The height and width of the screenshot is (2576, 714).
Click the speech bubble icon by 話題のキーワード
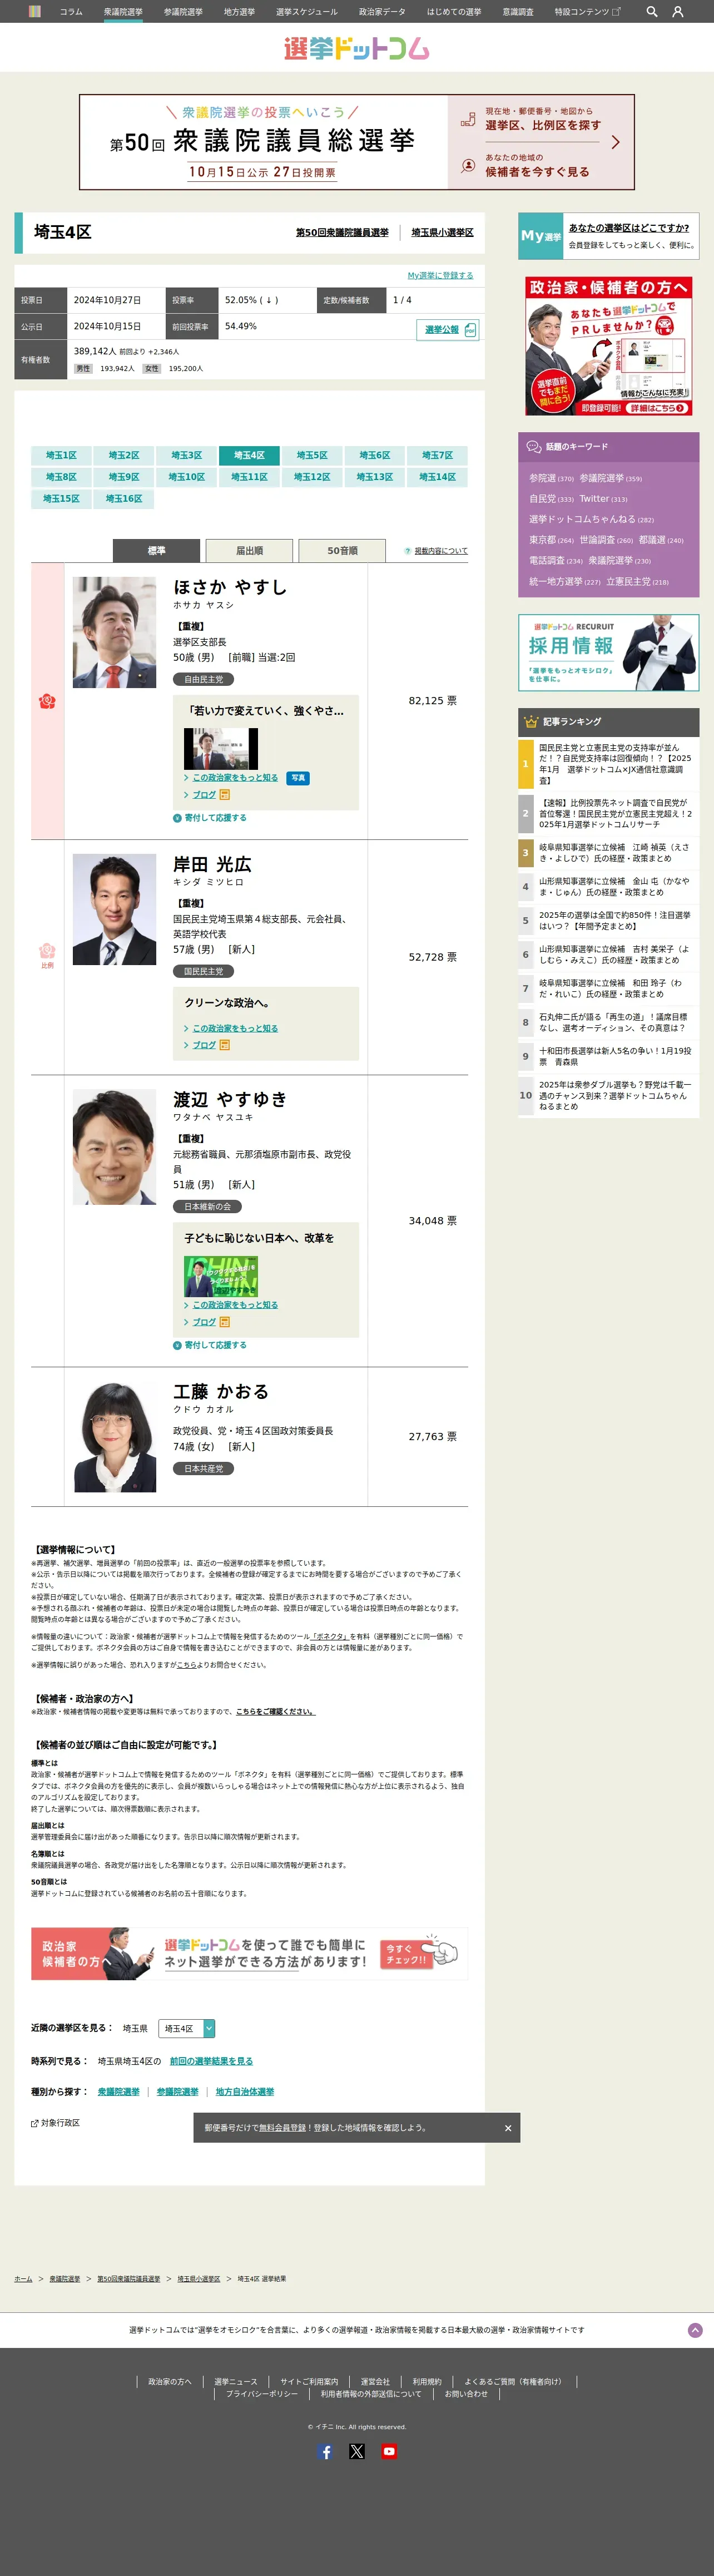pos(535,446)
